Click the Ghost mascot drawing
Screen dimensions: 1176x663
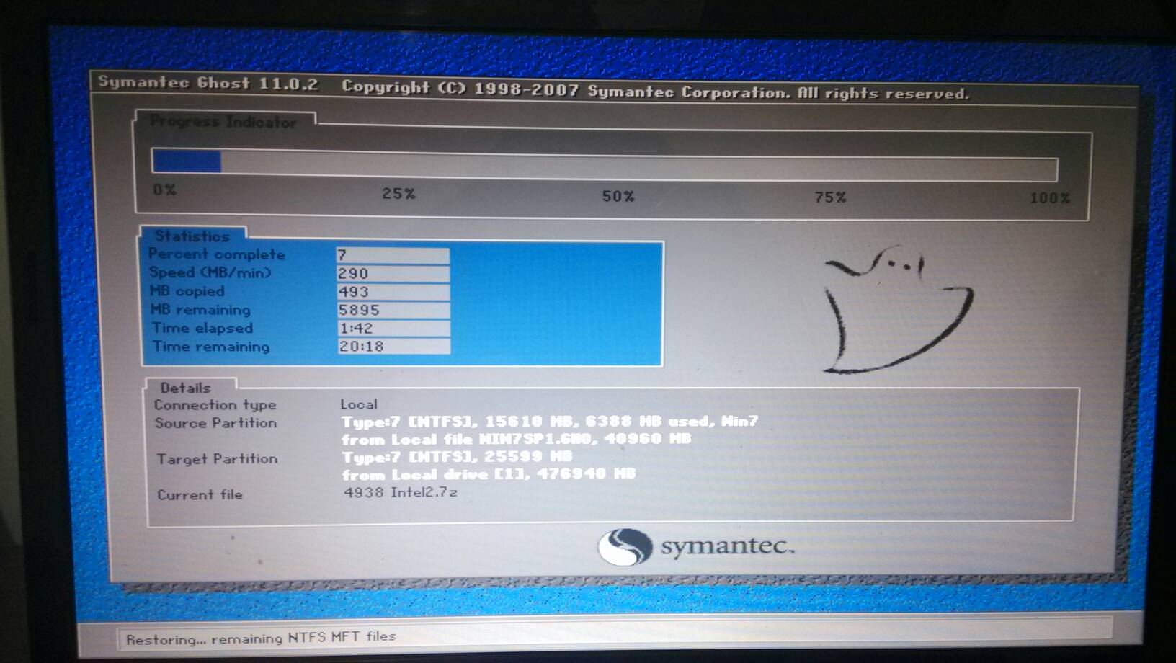coord(899,309)
